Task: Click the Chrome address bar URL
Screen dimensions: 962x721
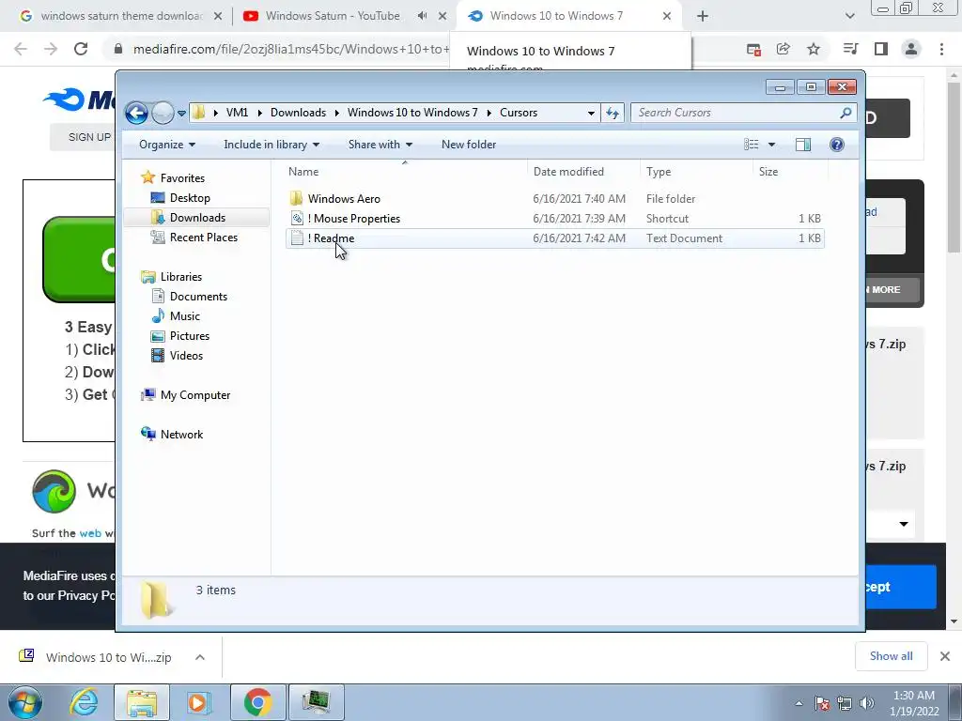Action: tap(291, 49)
